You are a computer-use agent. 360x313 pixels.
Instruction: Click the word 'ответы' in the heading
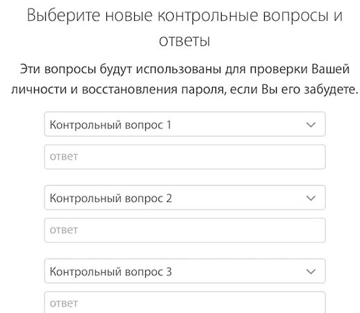[185, 41]
